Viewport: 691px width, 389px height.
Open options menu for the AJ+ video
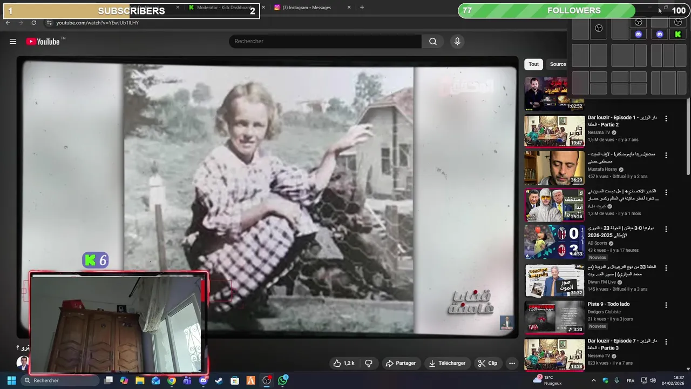pos(666,192)
